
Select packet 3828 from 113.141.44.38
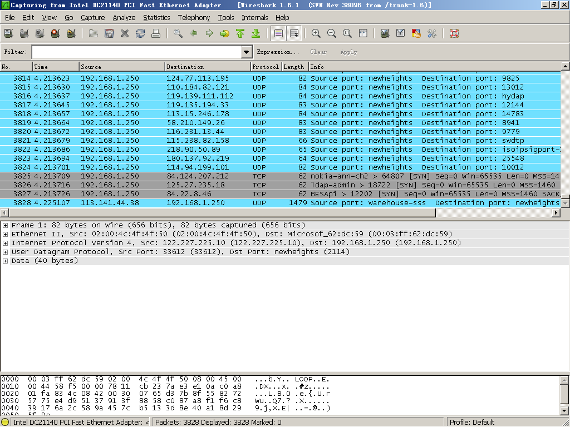(280, 203)
